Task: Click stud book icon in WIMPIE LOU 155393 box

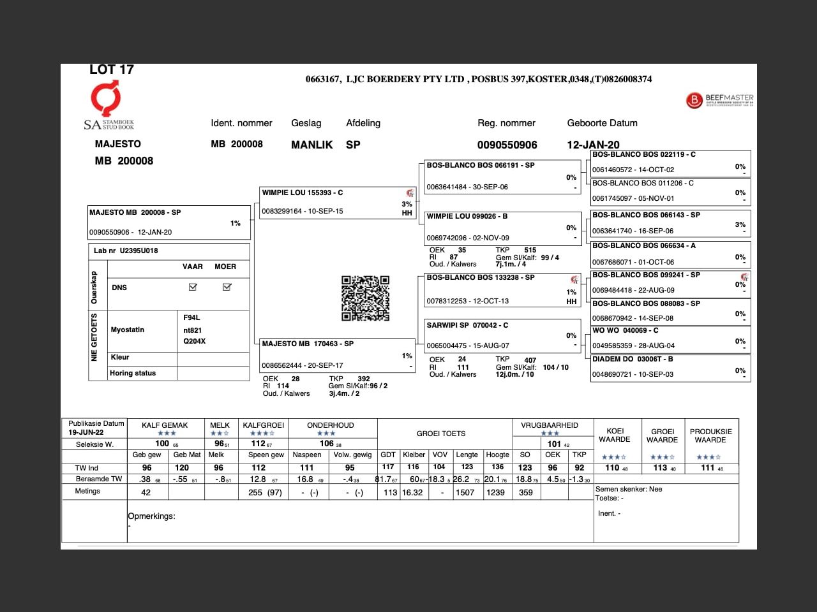Action: 410,193
